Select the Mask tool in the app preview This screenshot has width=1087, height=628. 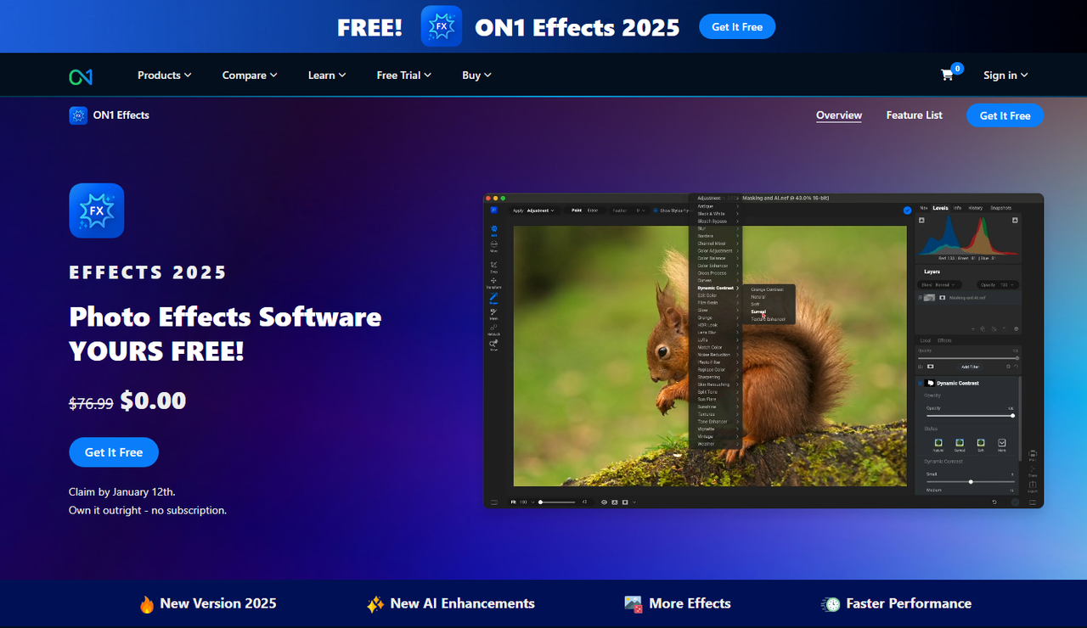[x=493, y=314]
